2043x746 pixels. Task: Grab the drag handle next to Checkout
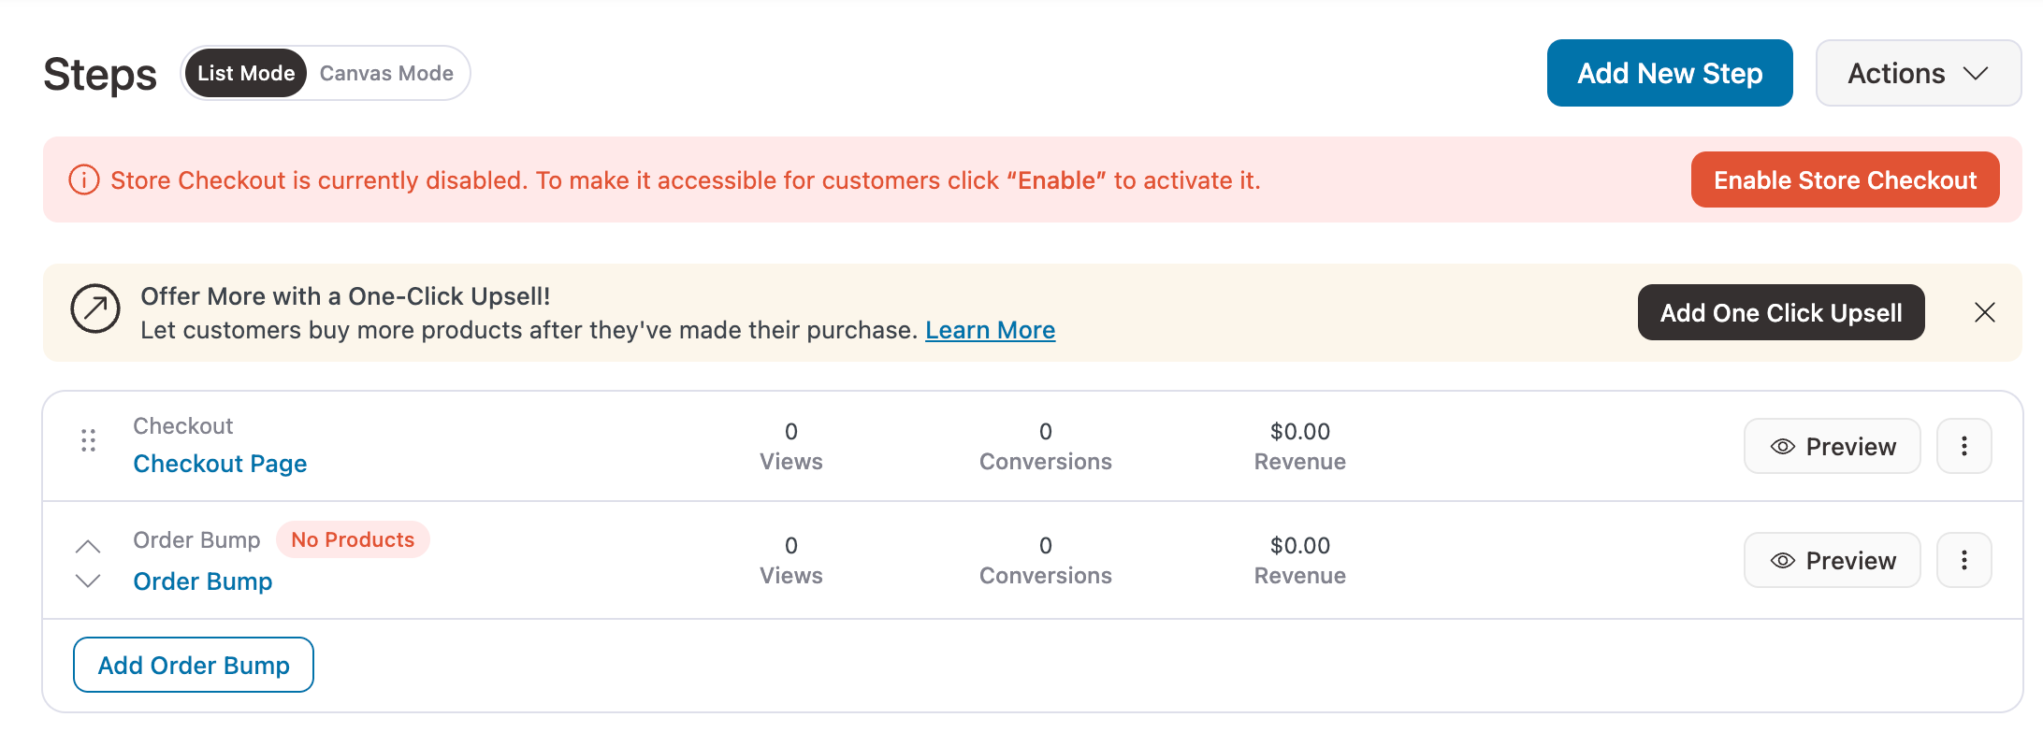pos(89,439)
